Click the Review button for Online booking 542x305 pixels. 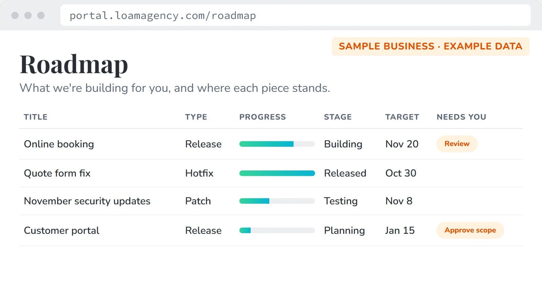[x=457, y=144]
